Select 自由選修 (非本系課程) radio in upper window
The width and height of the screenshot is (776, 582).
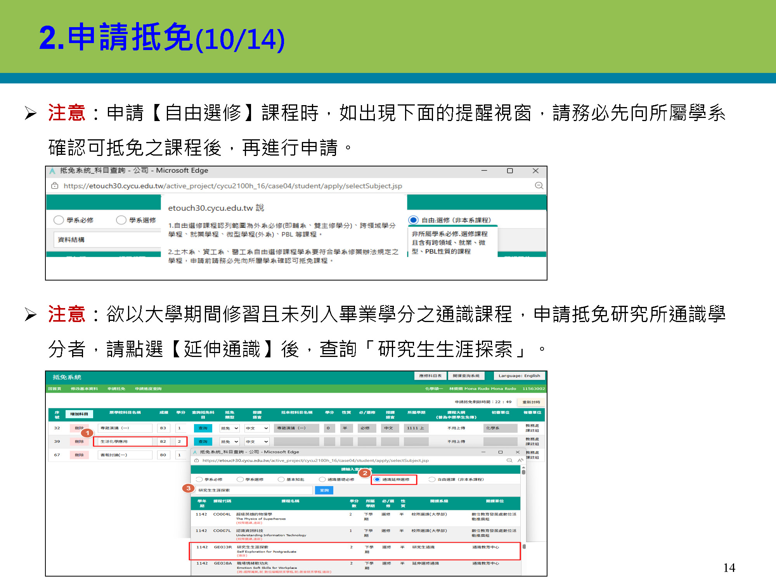(414, 220)
